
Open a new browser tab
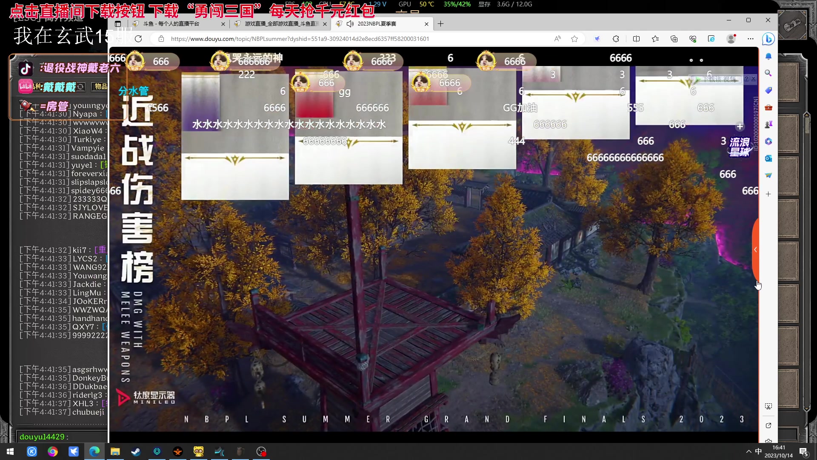click(x=440, y=24)
